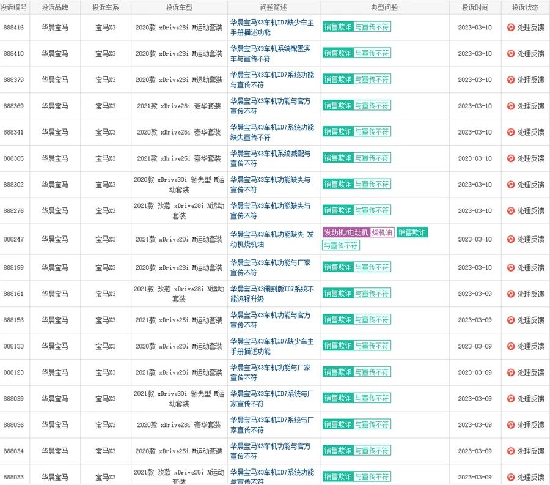Click the 投诉状态 column header
This screenshot has height=485, width=550.
(x=526, y=7)
